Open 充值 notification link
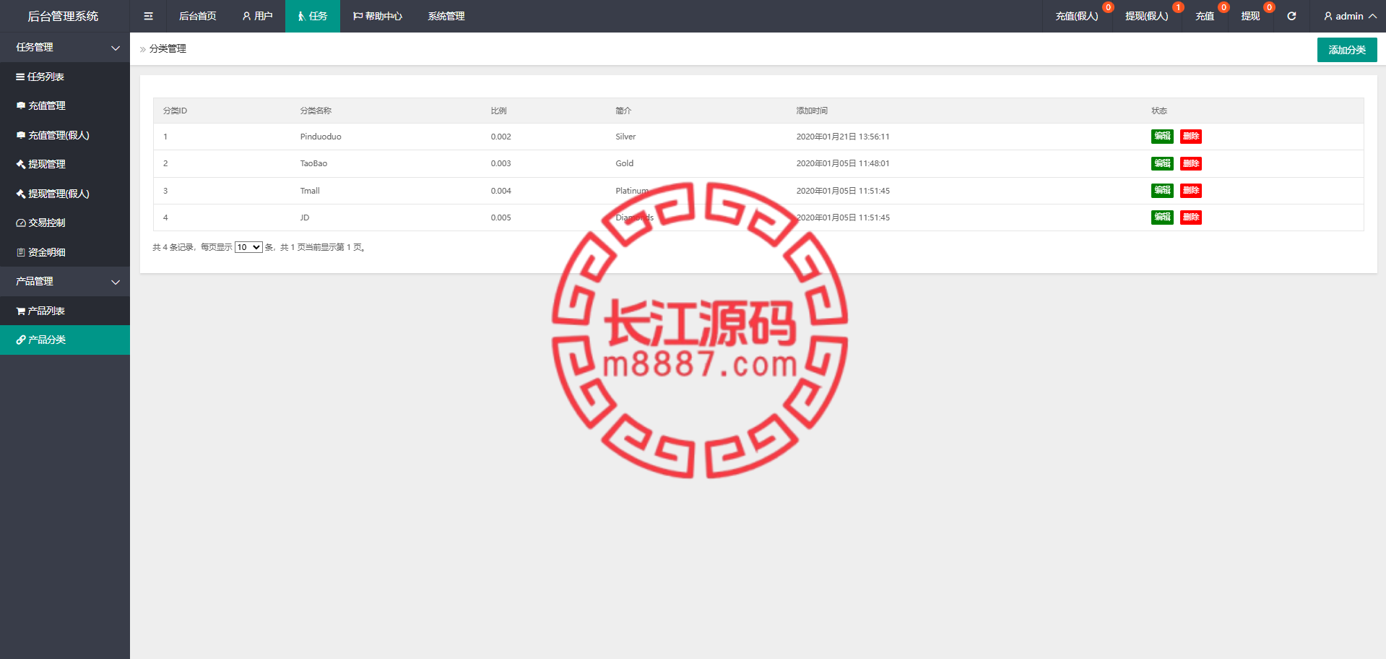Viewport: 1386px width, 659px height. pyautogui.click(x=1205, y=16)
